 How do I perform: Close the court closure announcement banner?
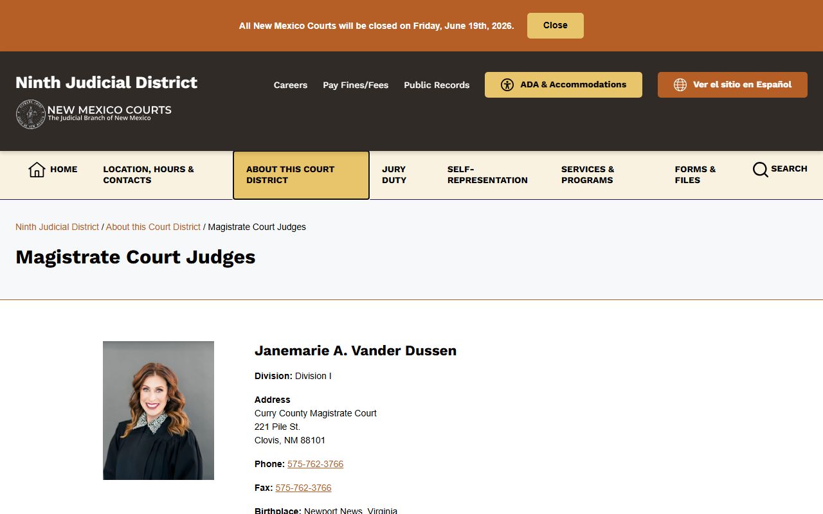(x=556, y=26)
